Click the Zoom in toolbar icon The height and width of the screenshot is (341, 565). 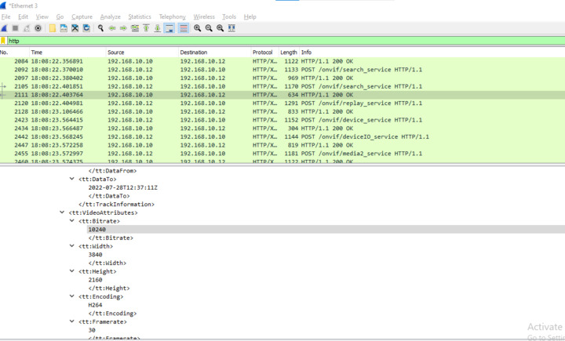click(x=197, y=28)
